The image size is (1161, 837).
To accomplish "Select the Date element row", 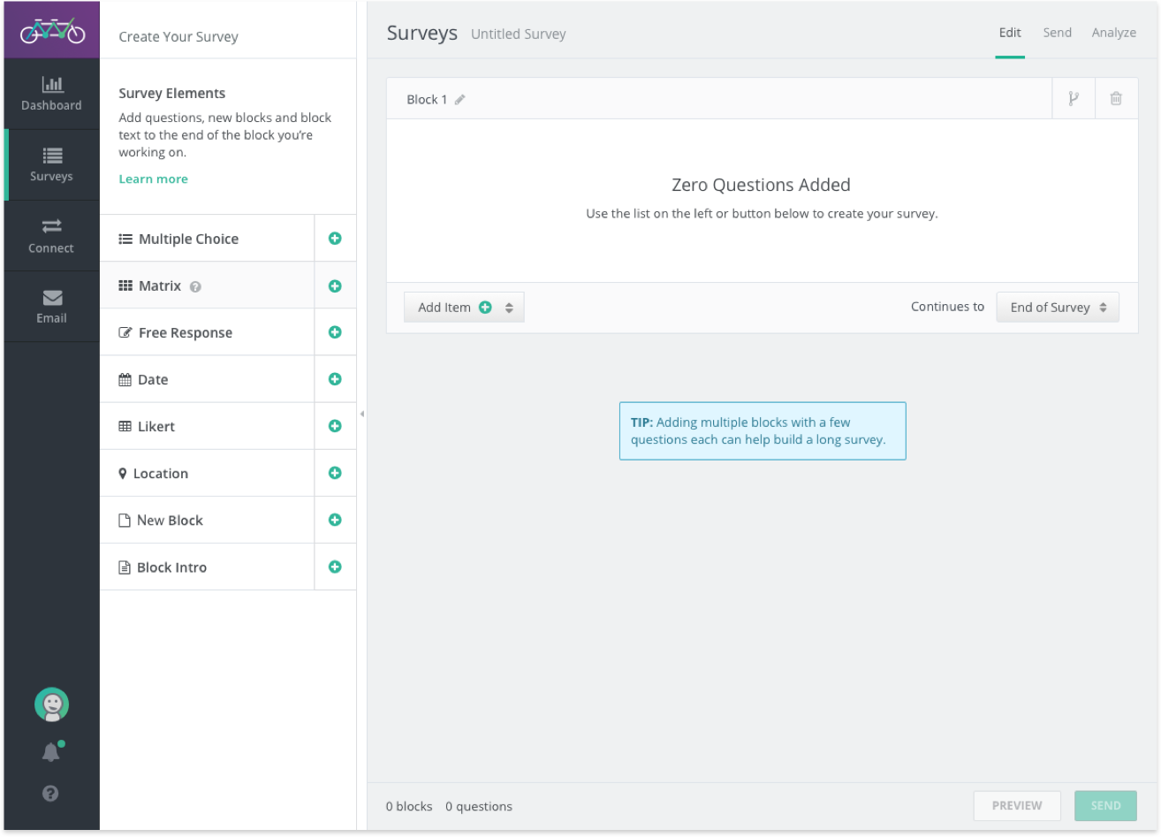I will tap(208, 379).
